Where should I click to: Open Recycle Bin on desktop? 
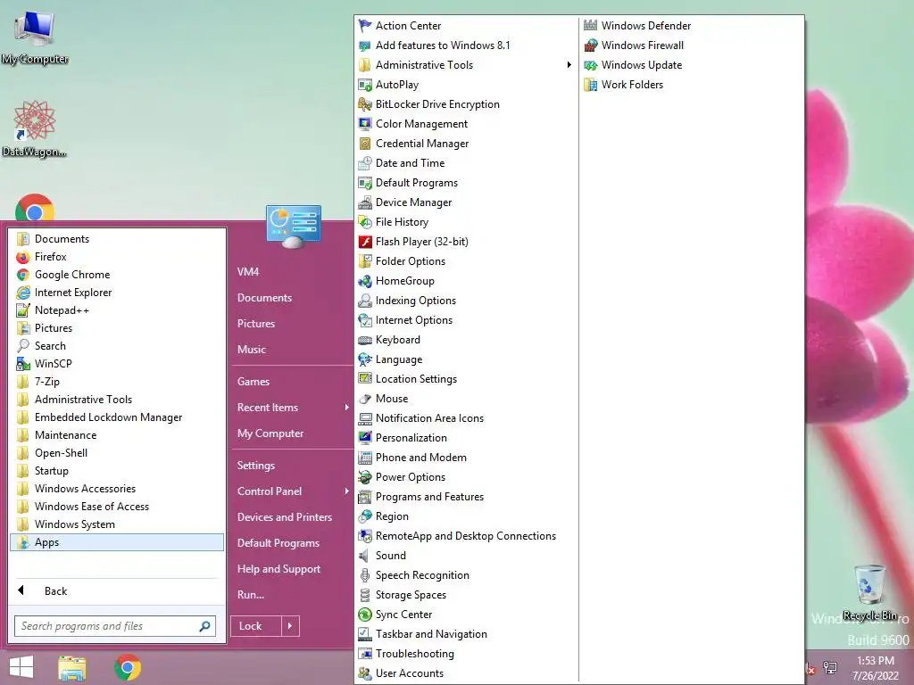pos(869,592)
